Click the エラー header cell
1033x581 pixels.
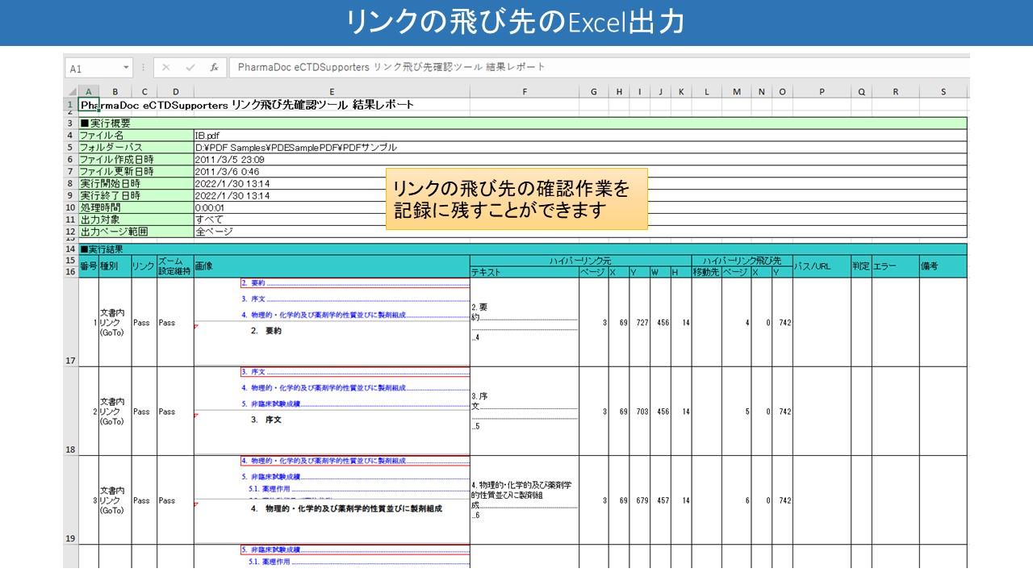point(895,266)
